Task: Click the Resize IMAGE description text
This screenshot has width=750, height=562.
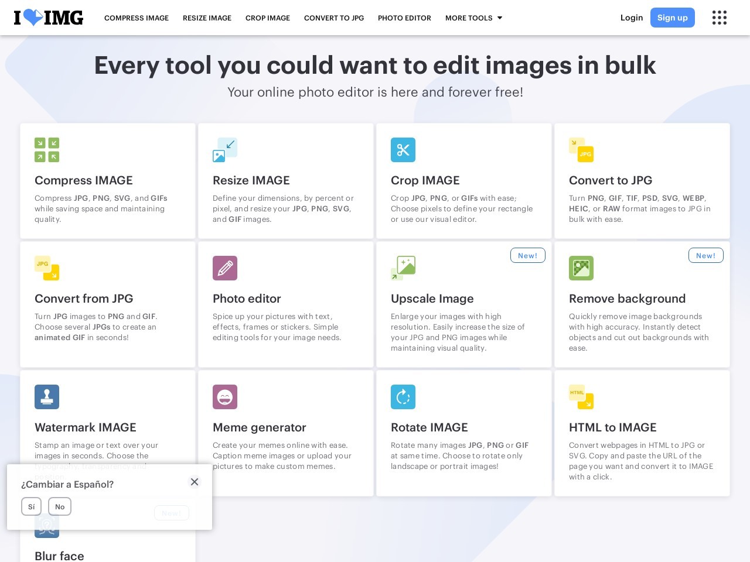Action: (x=283, y=208)
